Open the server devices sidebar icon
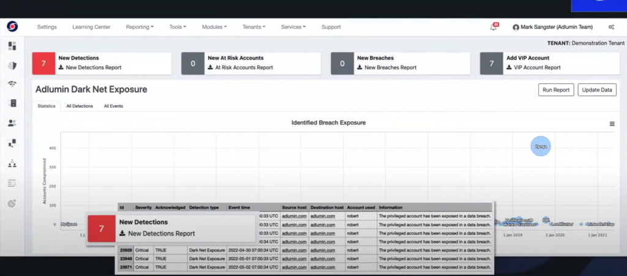627x276 pixels. (x=12, y=103)
